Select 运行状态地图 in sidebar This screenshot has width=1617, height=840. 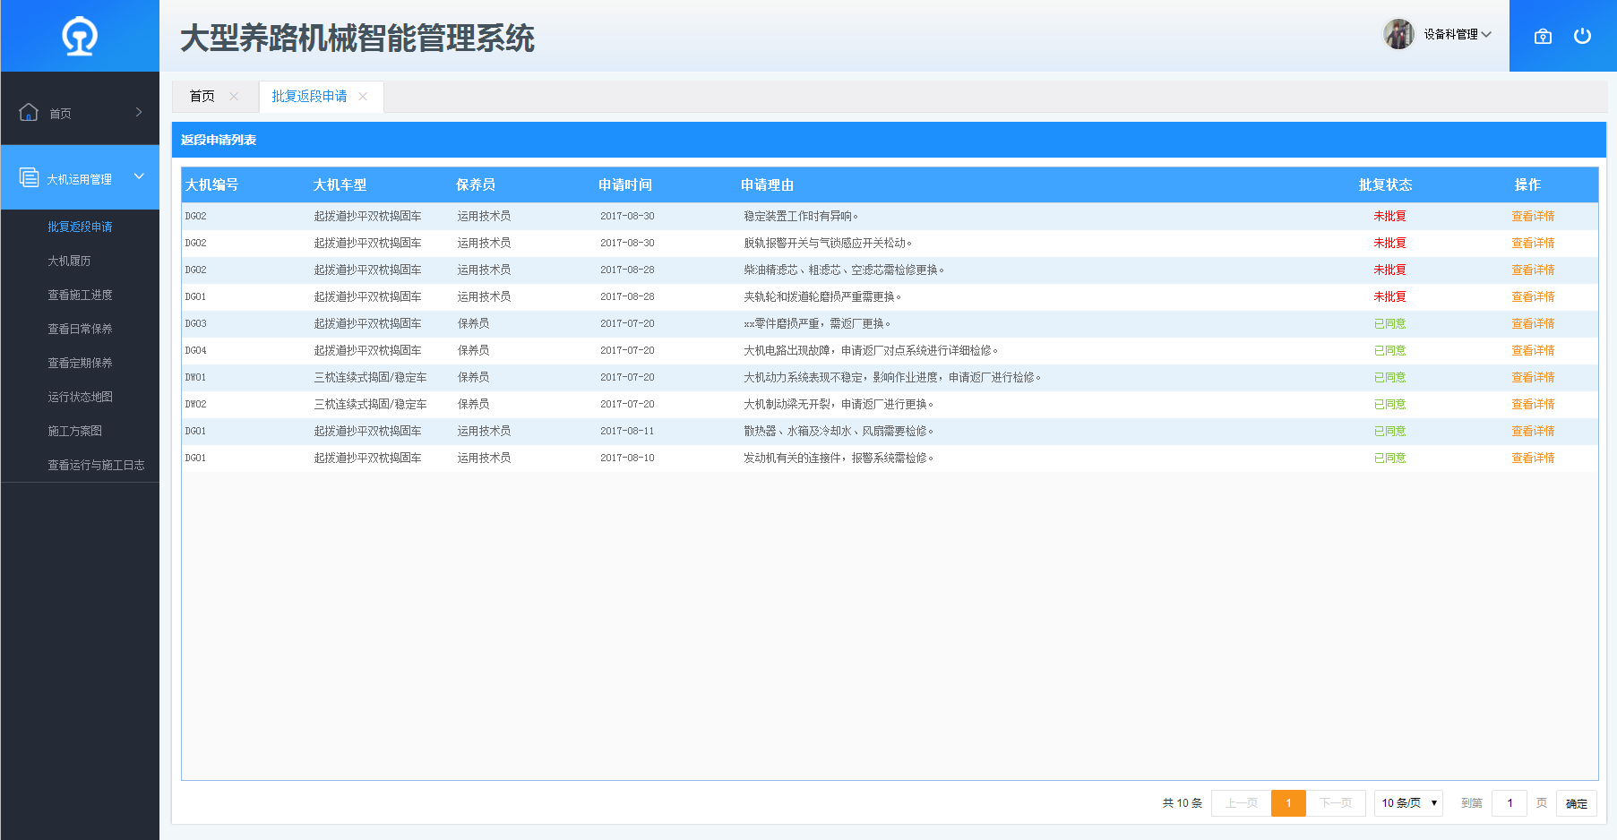tap(80, 397)
